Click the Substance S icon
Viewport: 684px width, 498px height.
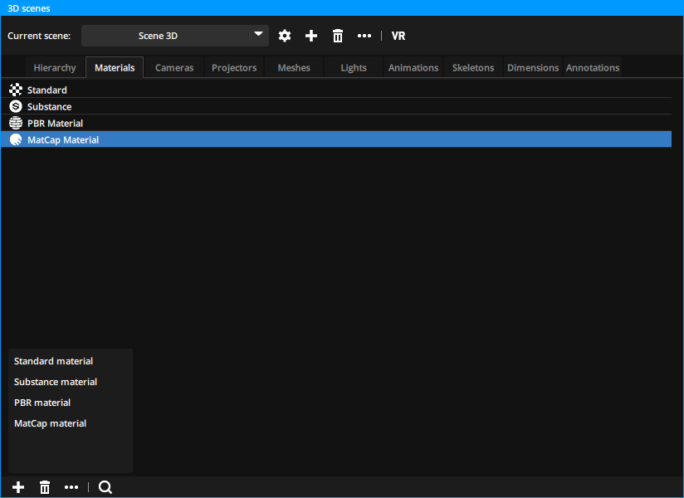(16, 106)
